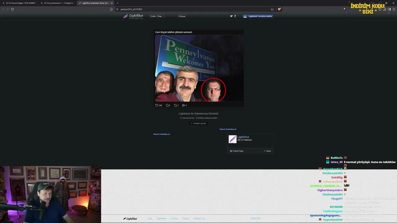The height and width of the screenshot is (223, 397).
Task: Click the LightShot logo in the footer
Action: (x=130, y=219)
